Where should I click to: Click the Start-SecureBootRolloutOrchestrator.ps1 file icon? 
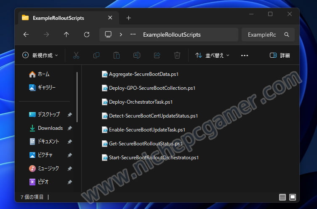click(104, 158)
